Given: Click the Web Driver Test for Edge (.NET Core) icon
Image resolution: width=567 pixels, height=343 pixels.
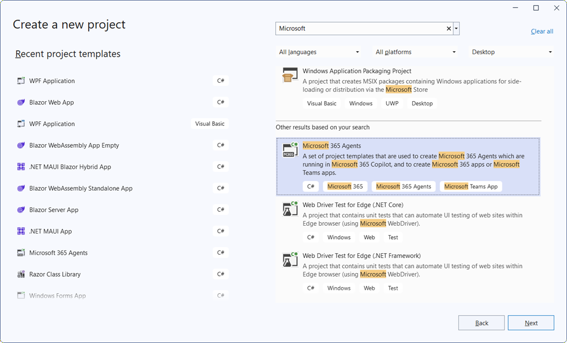Looking at the screenshot, I should [290, 208].
